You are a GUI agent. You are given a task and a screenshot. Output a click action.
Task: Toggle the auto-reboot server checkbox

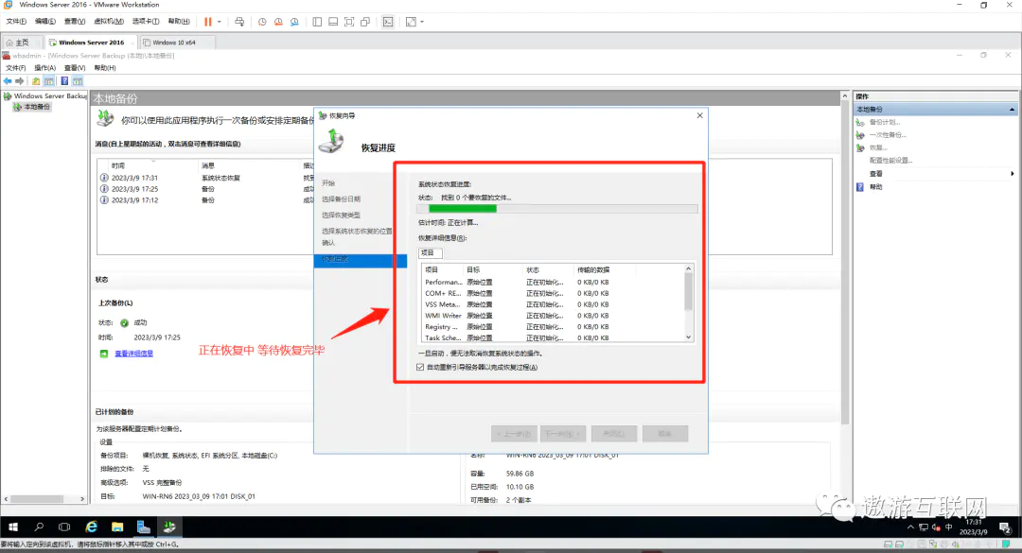coord(421,367)
